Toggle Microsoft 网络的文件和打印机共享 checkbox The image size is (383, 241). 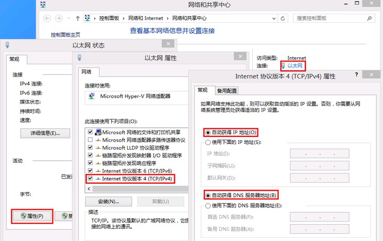[90, 132]
